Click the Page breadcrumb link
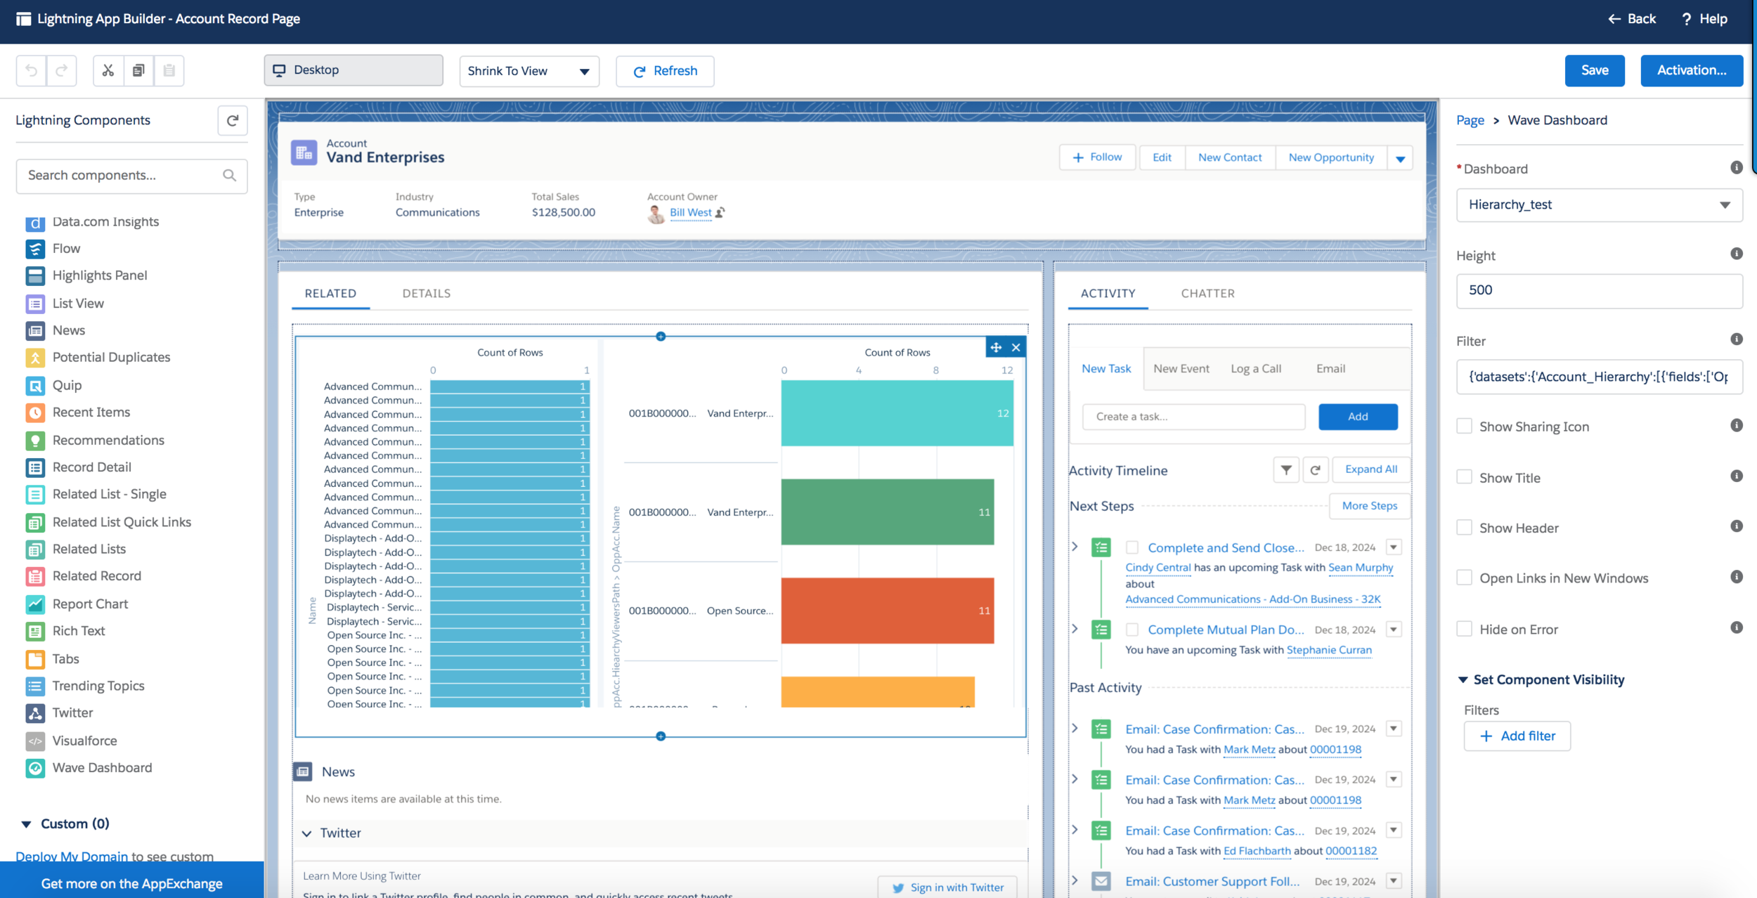1757x898 pixels. pos(1470,120)
